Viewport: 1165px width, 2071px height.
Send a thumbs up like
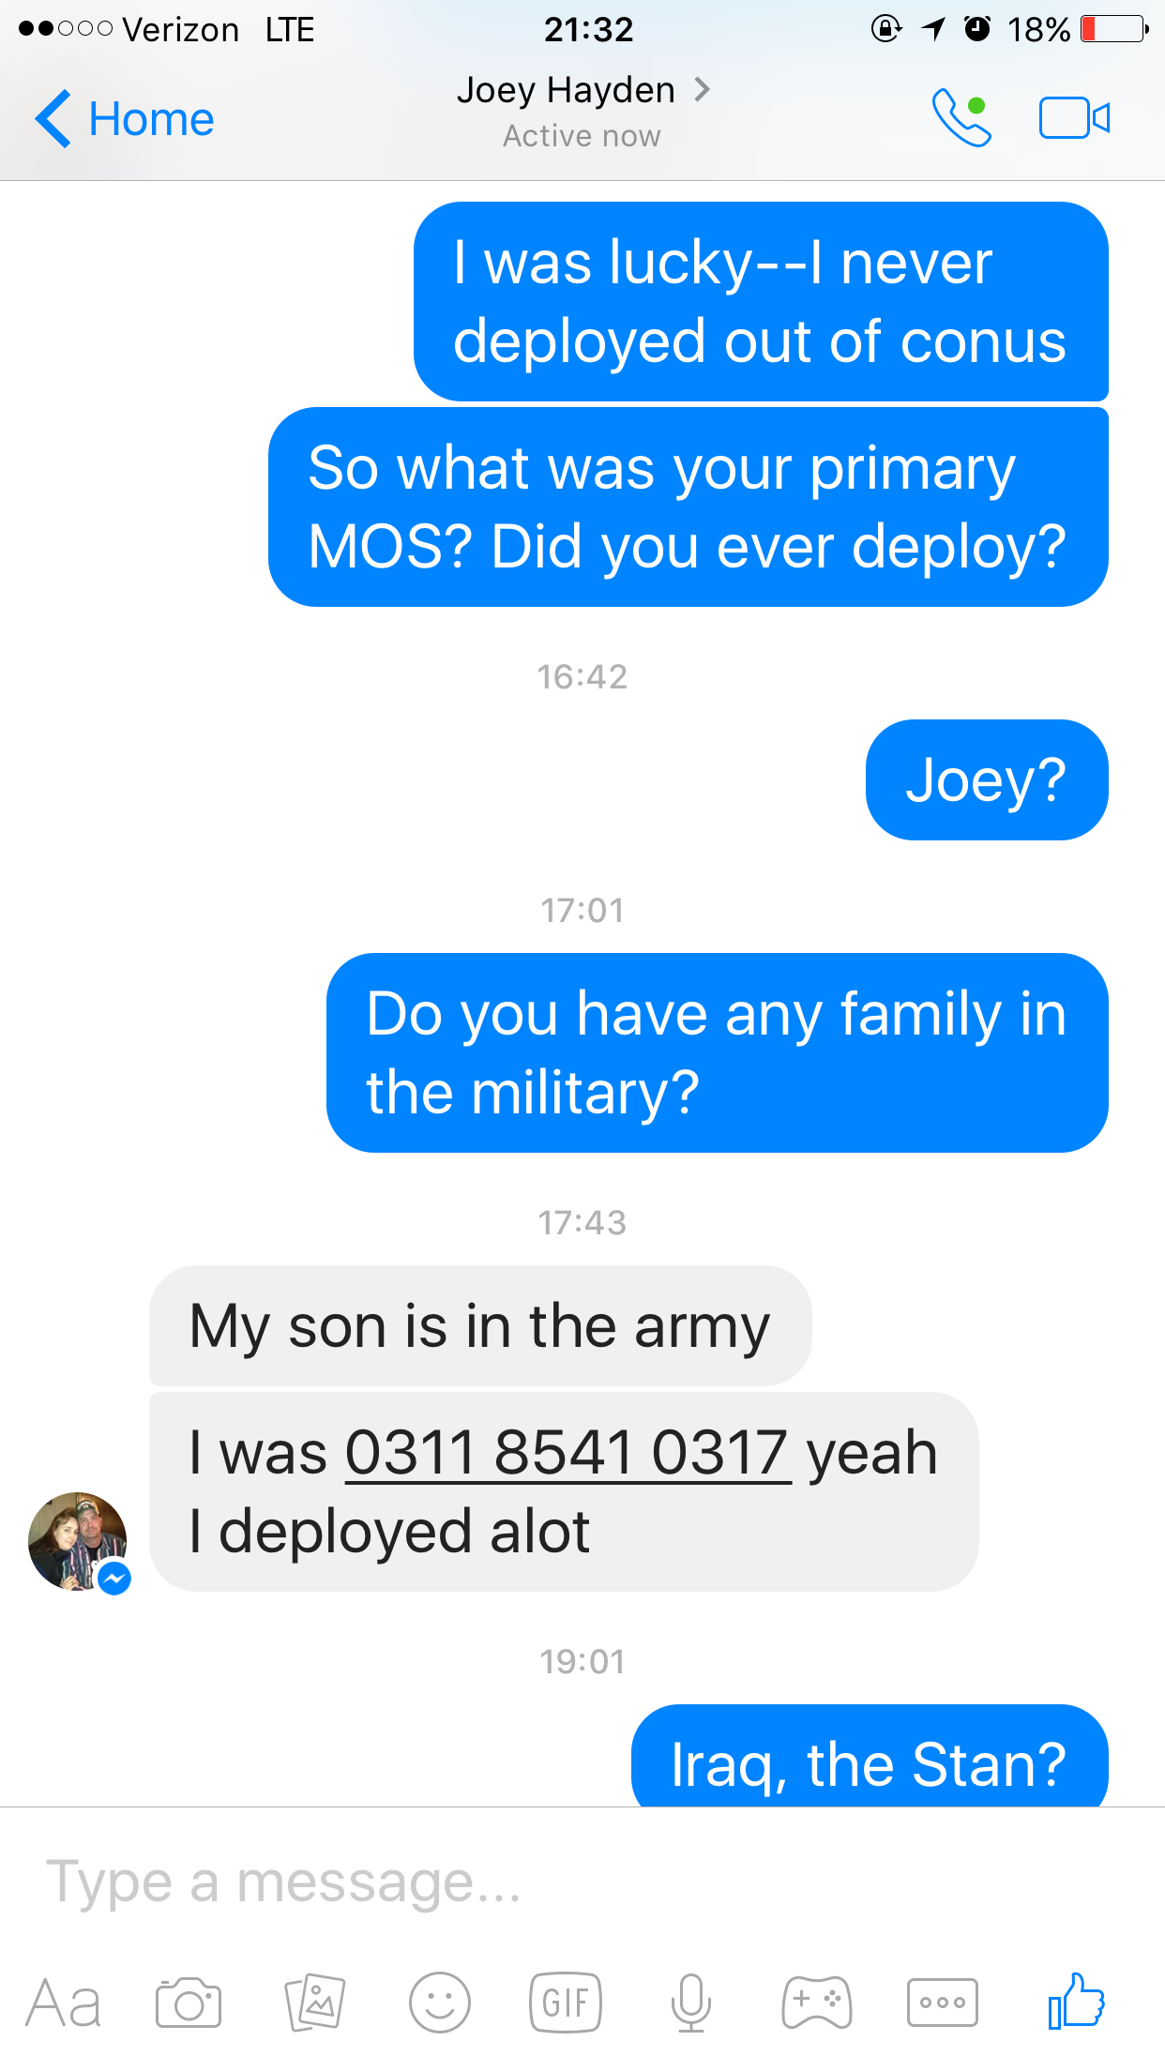(x=1075, y=2002)
